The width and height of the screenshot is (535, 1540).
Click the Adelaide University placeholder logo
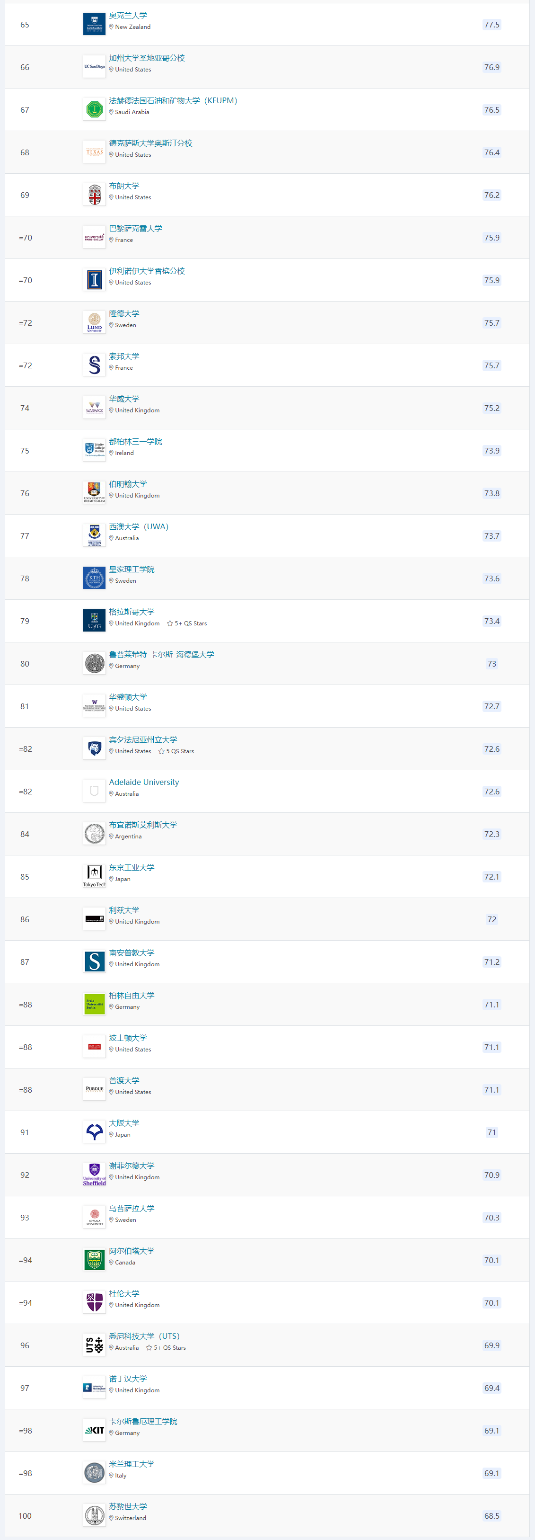pyautogui.click(x=94, y=791)
